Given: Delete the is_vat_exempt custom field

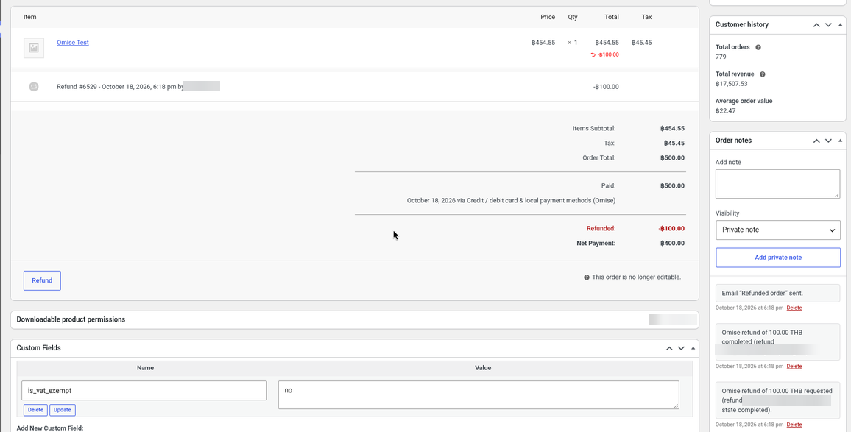Looking at the screenshot, I should point(35,410).
